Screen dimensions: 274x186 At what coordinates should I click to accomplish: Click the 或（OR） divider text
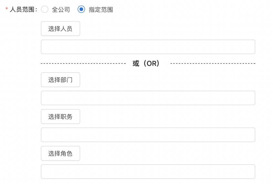pyautogui.click(x=146, y=63)
